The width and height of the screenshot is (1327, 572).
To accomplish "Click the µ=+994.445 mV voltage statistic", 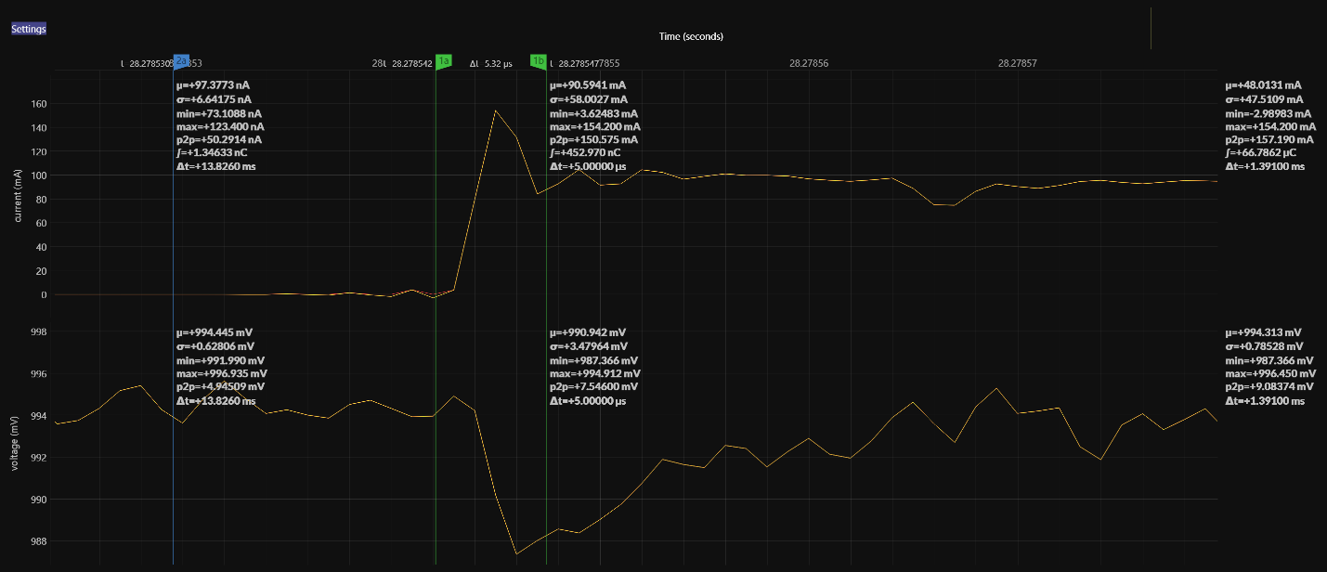I will (x=213, y=332).
